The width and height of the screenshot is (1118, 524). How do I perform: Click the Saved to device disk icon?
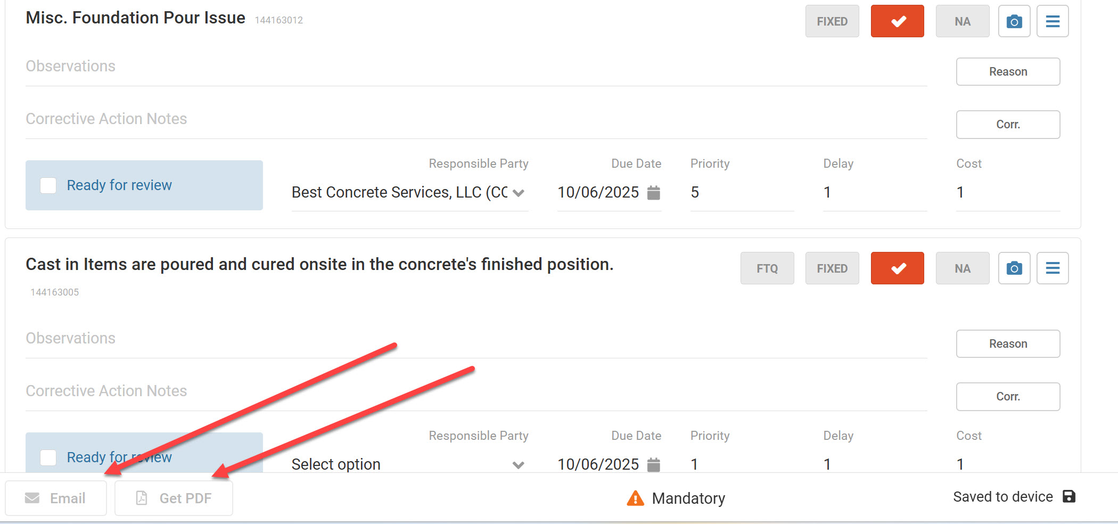point(1069,496)
